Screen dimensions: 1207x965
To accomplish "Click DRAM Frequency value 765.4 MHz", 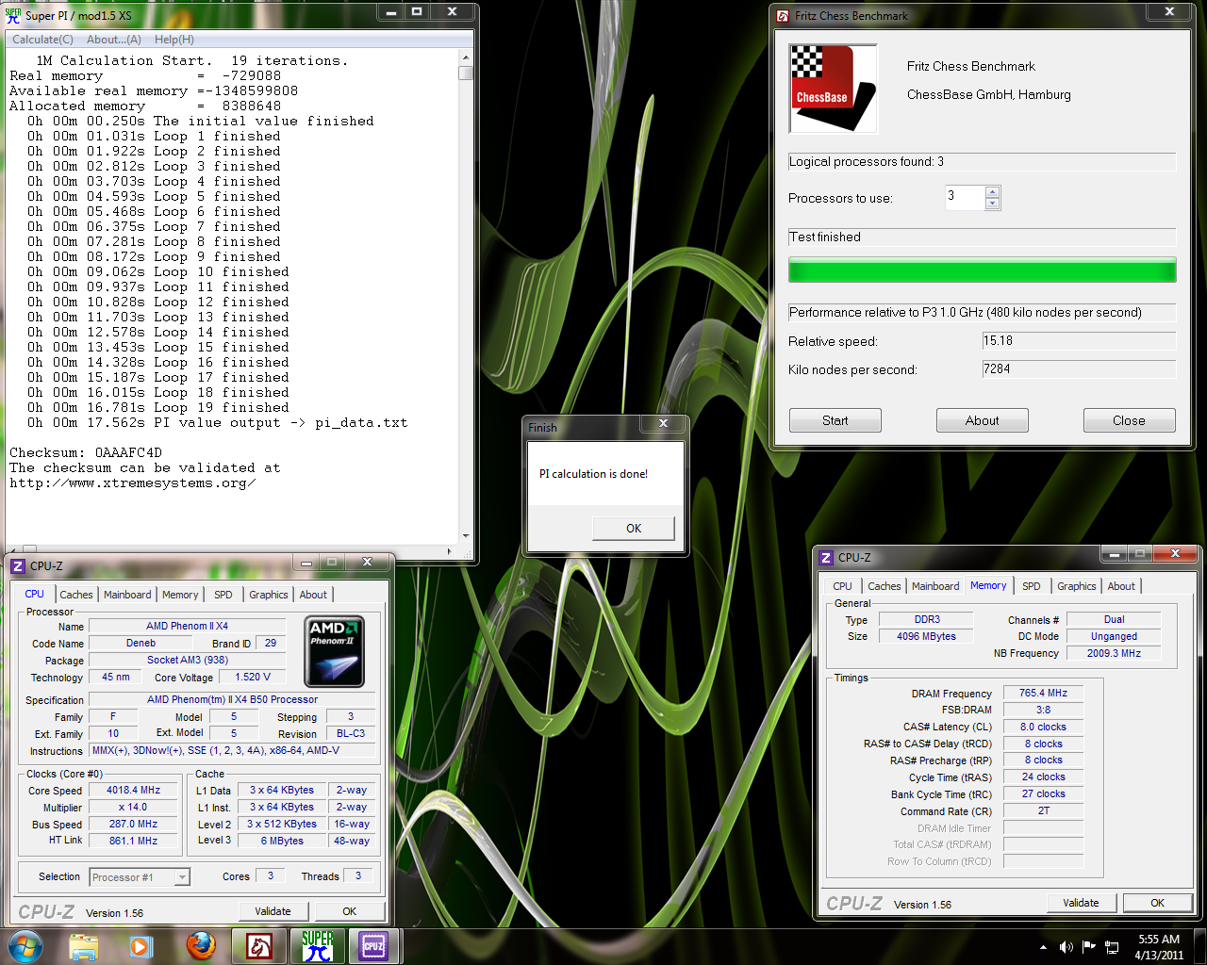I will coord(1043,693).
